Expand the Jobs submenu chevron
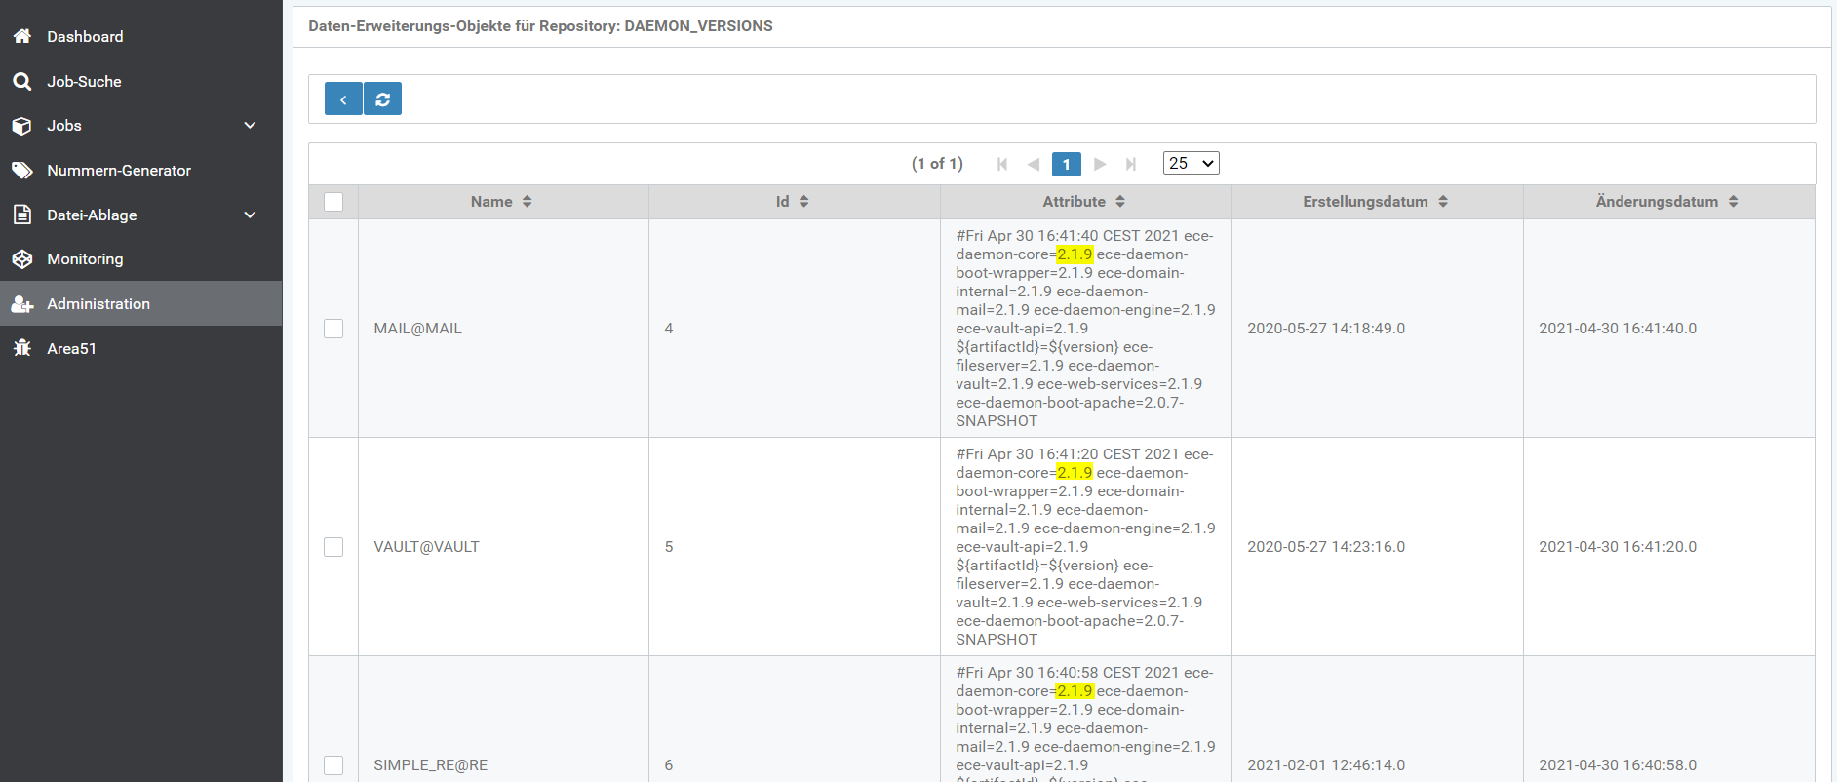Image resolution: width=1837 pixels, height=782 pixels. click(x=250, y=126)
